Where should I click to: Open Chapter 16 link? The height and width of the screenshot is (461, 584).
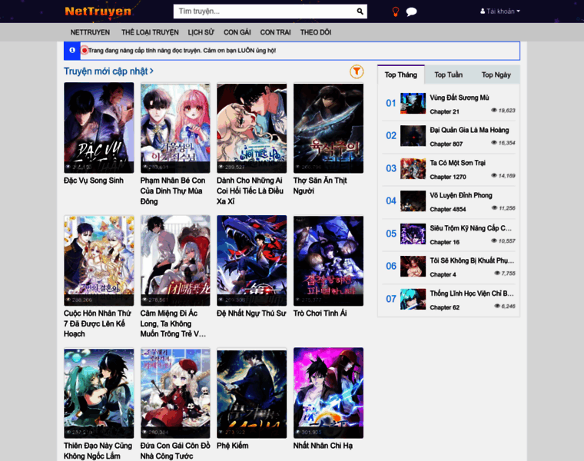click(444, 242)
